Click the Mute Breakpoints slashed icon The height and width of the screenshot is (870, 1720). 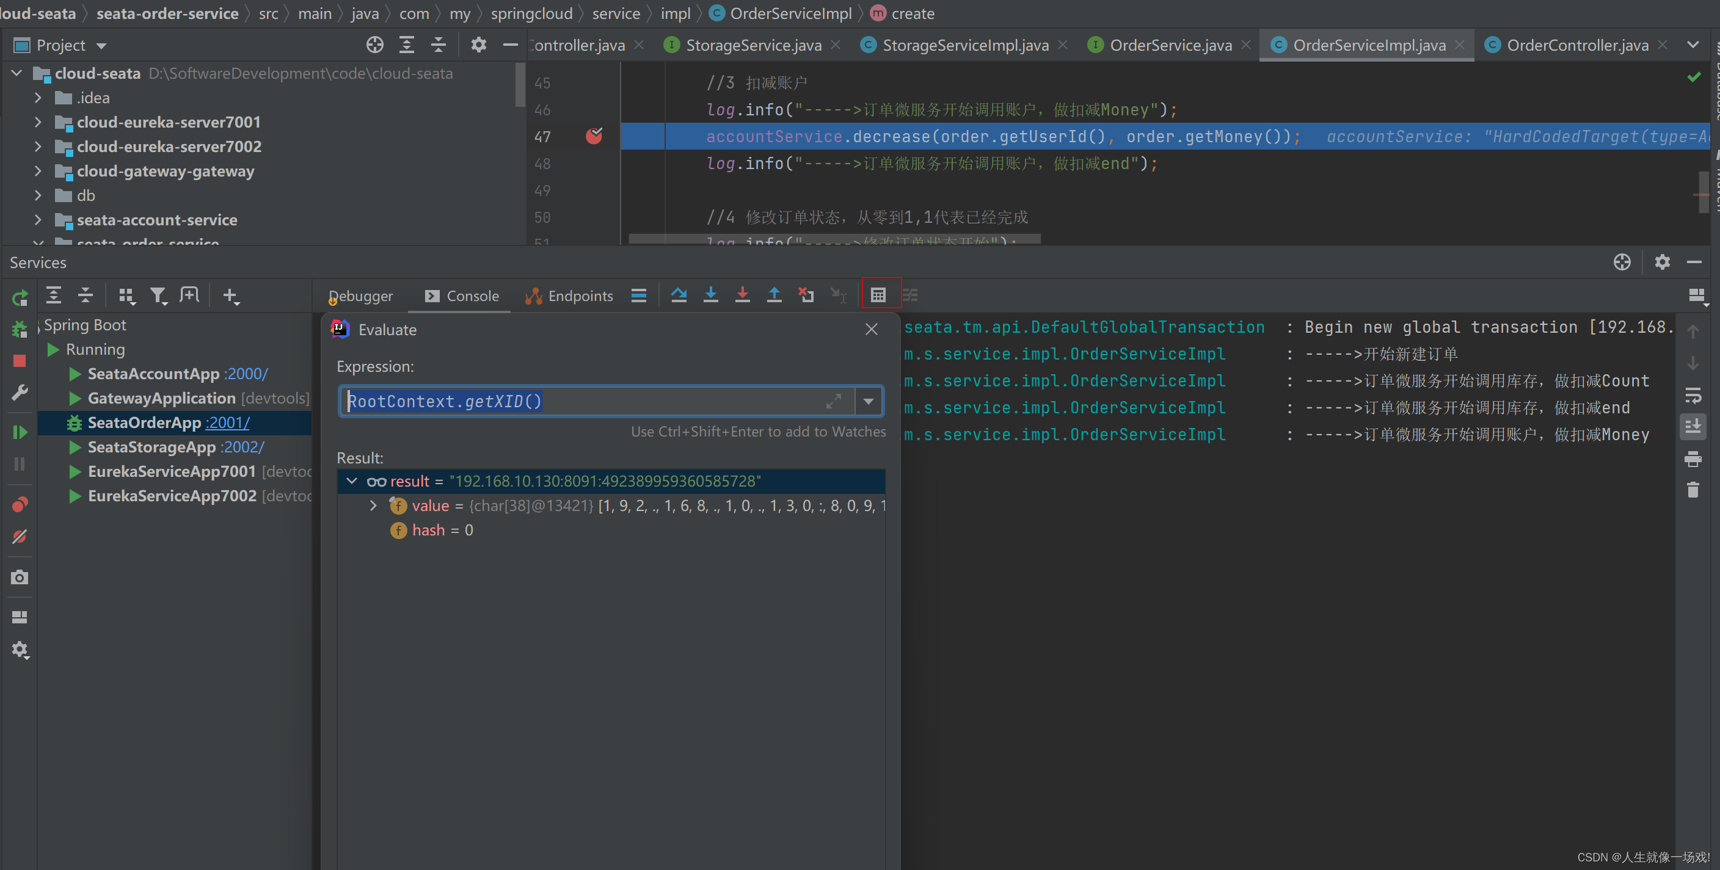coord(20,537)
